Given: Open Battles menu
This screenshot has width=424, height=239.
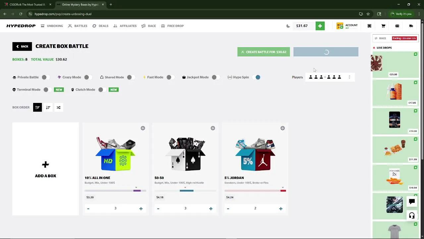Looking at the screenshot, I should 78,26.
